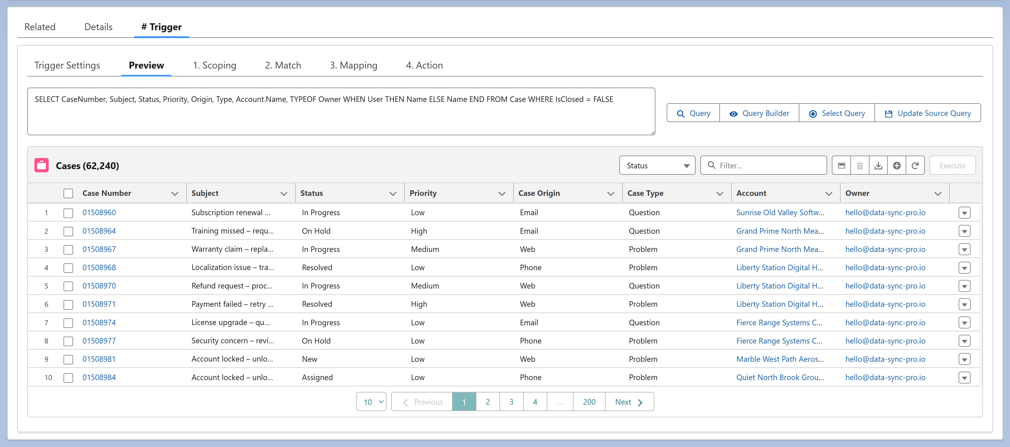This screenshot has width=1010, height=447.
Task: Go to page 4
Action: point(535,401)
